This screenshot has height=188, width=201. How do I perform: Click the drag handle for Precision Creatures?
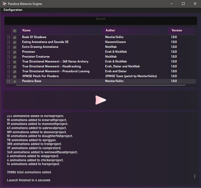[9, 57]
